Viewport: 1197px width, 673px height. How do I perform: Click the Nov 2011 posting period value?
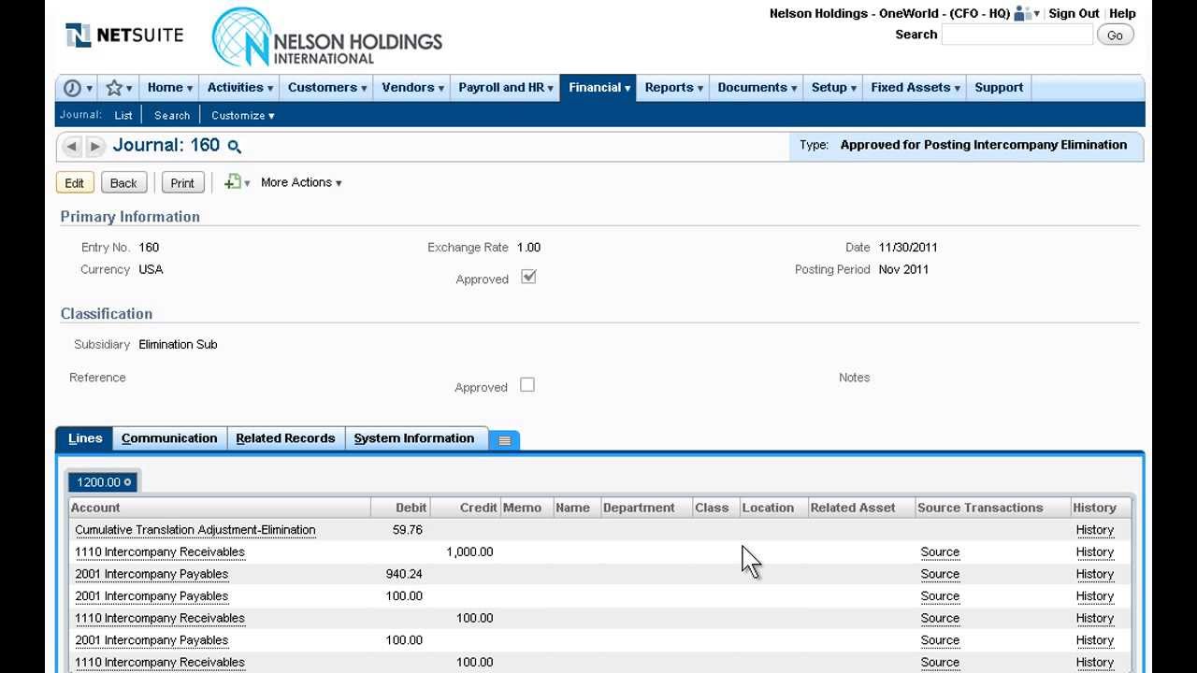(x=903, y=269)
